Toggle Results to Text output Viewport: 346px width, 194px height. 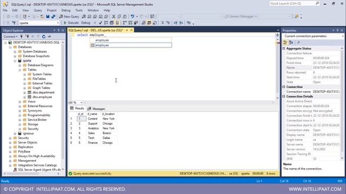144,23
